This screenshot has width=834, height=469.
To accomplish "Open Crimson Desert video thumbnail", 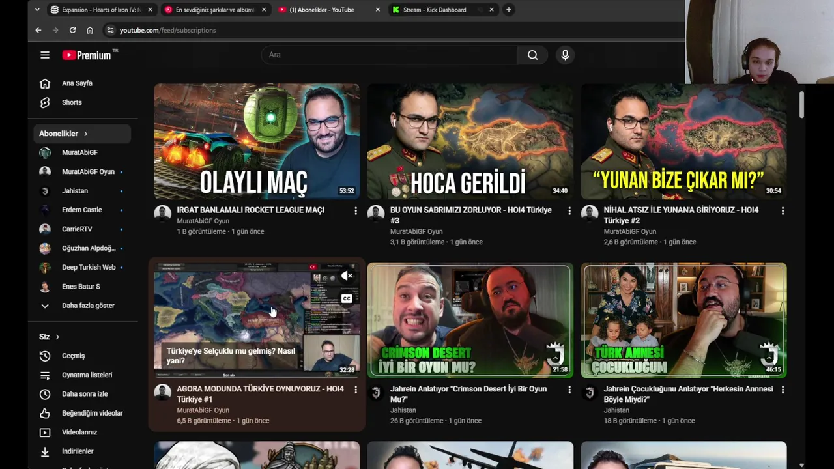I will (470, 320).
